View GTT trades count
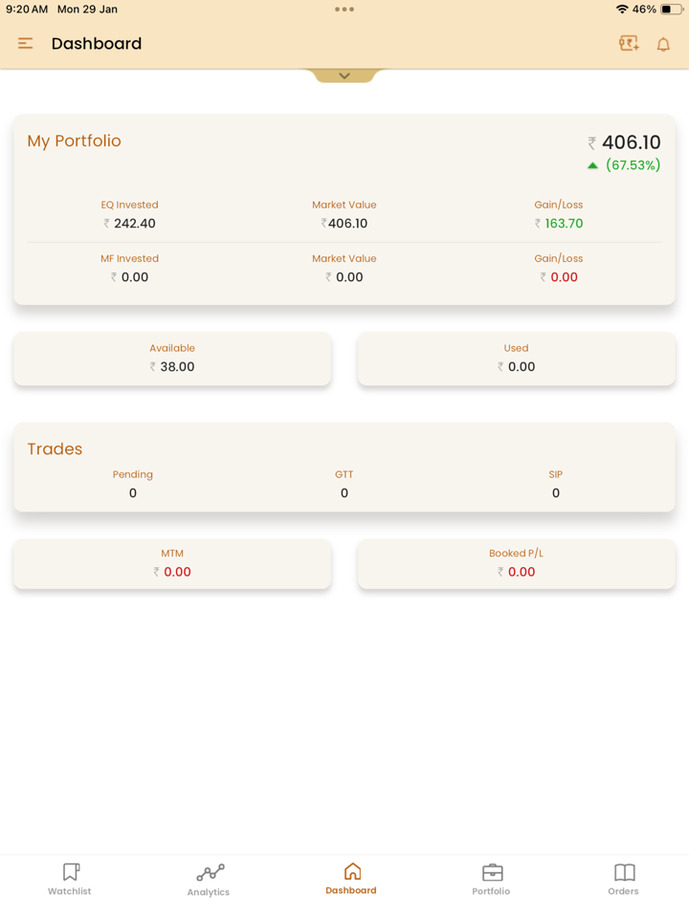 tap(344, 492)
